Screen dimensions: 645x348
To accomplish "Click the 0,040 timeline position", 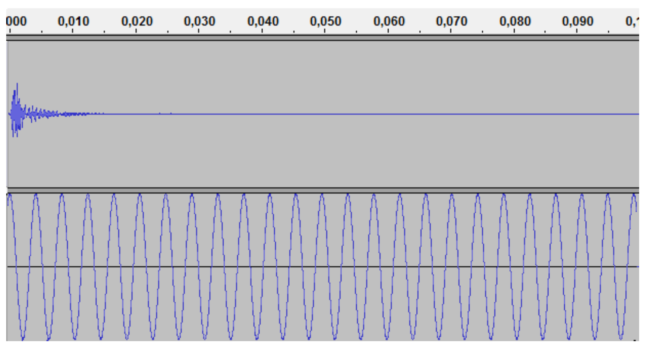I will click(x=263, y=22).
